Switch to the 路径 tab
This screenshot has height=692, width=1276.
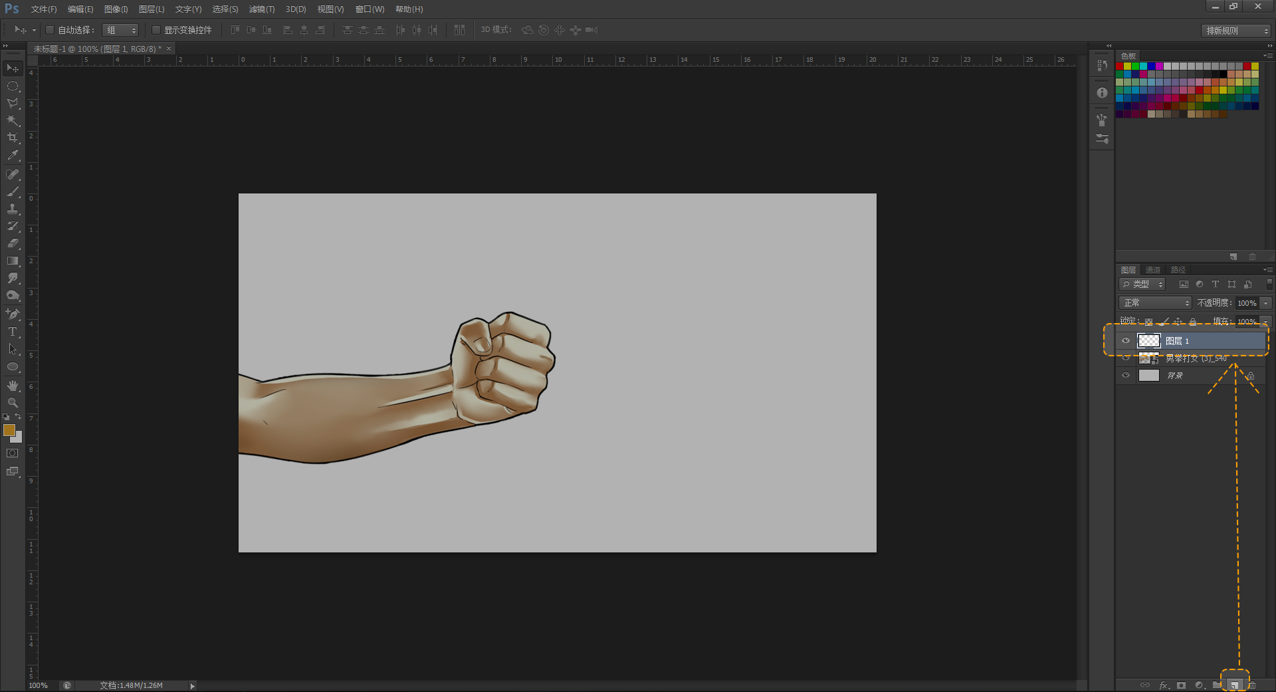tap(1178, 270)
